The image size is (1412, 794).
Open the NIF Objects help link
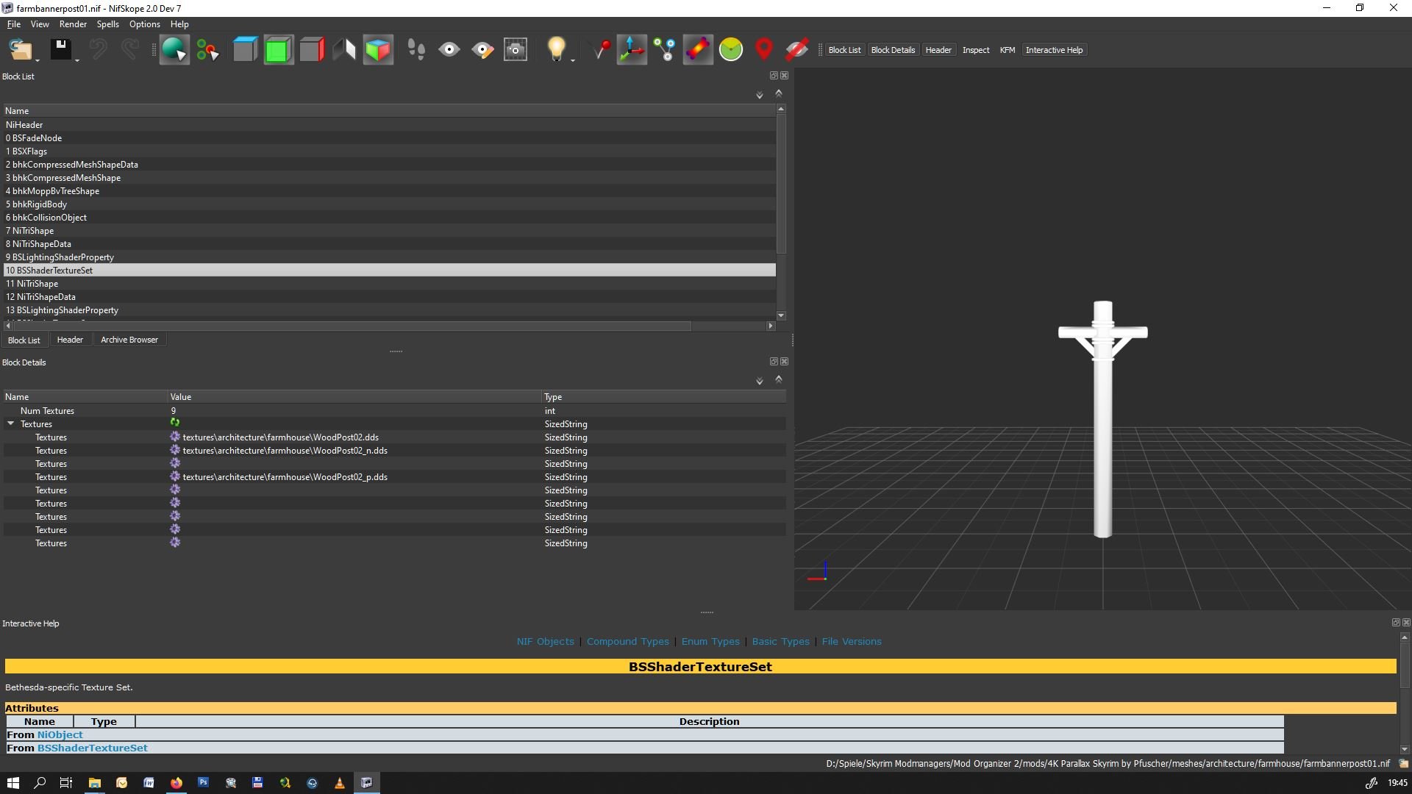coord(545,642)
